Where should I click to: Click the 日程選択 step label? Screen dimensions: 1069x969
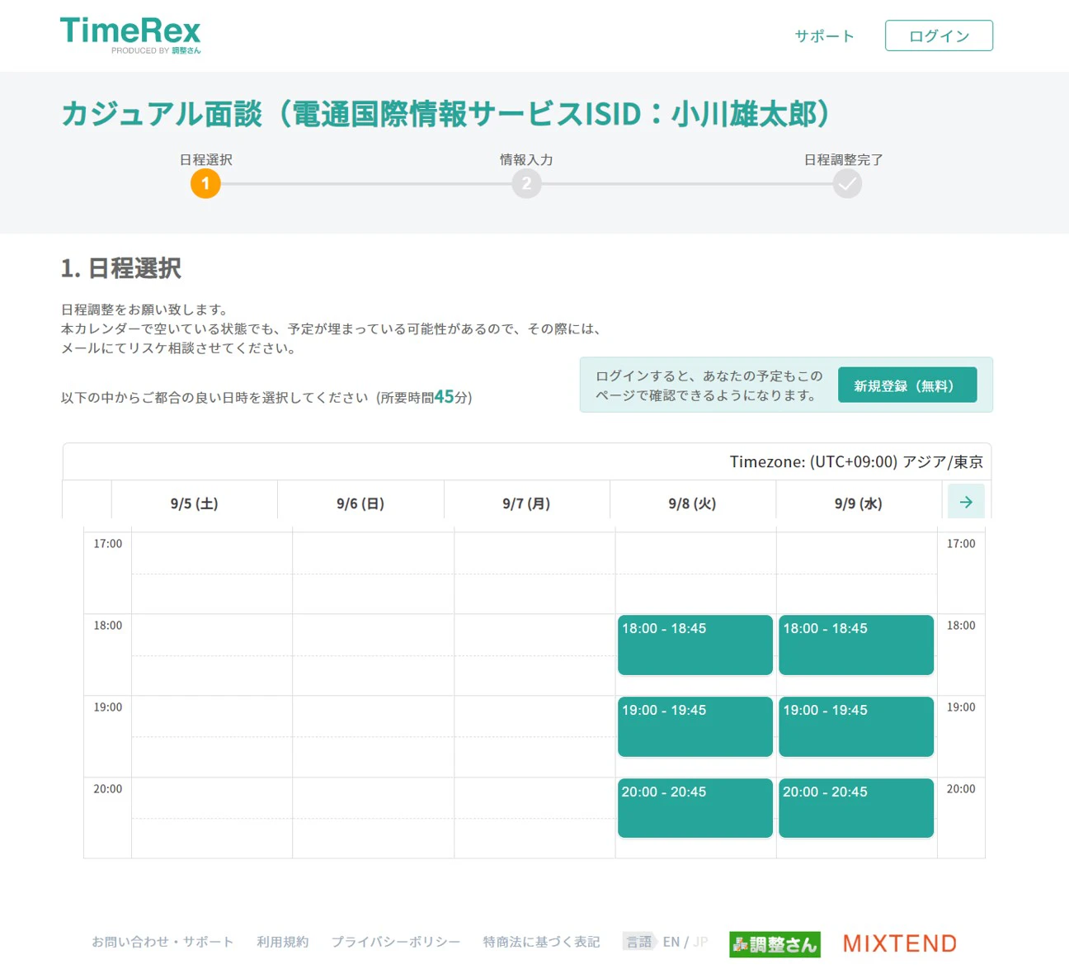click(x=206, y=159)
